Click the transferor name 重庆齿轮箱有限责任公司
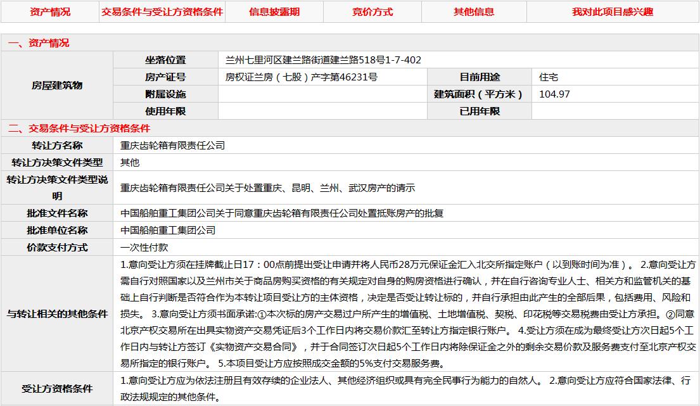700x406 pixels. pyautogui.click(x=173, y=145)
